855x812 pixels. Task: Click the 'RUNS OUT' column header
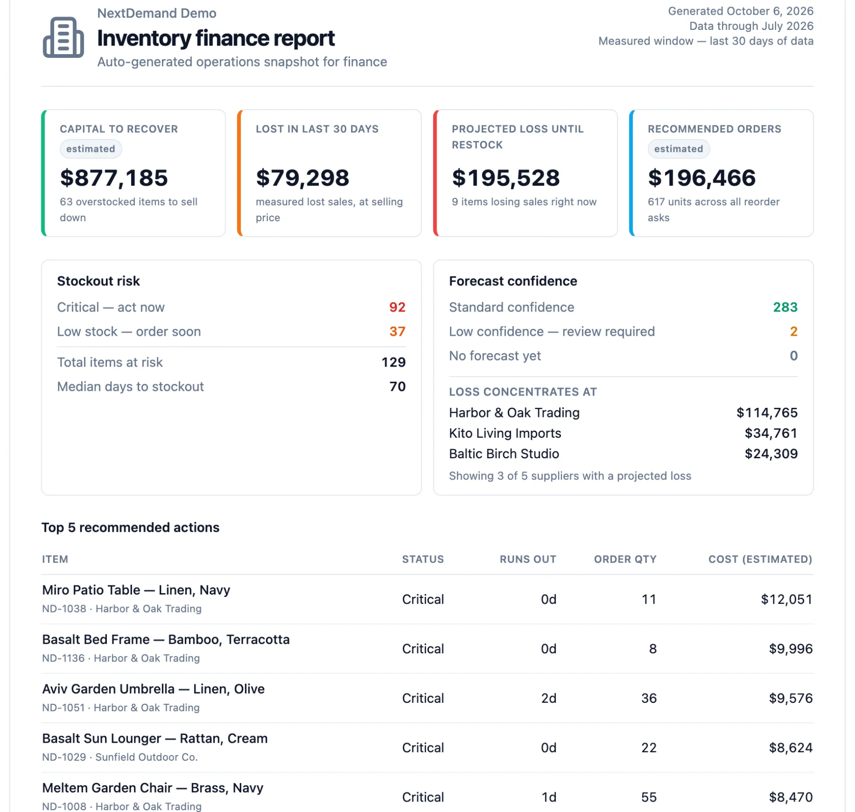[x=528, y=559]
